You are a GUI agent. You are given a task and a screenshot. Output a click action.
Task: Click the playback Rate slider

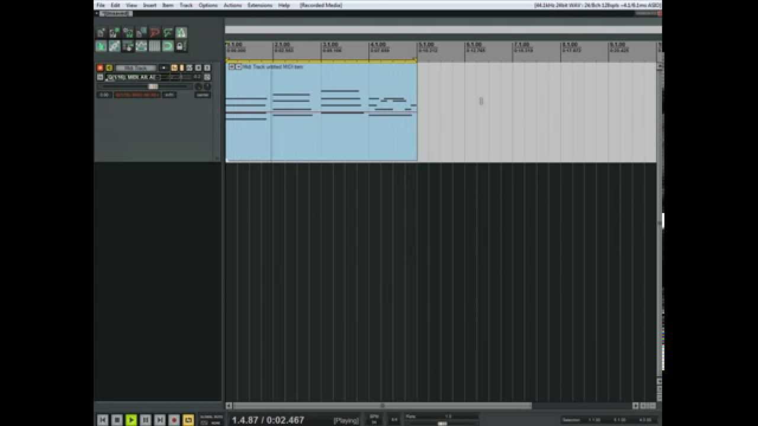click(442, 423)
